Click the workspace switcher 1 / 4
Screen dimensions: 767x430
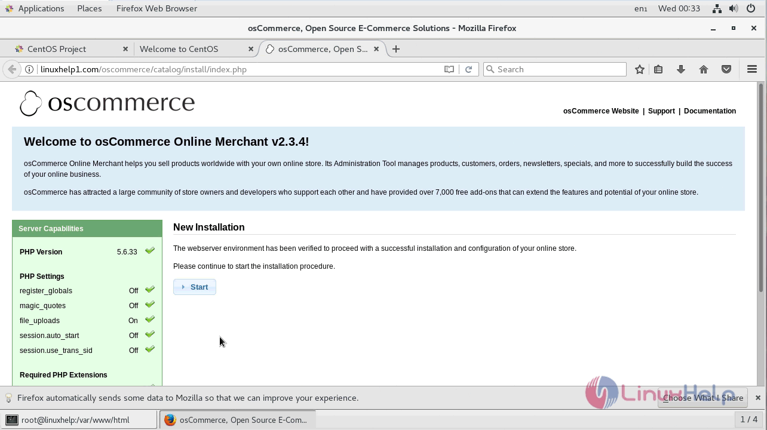click(749, 419)
